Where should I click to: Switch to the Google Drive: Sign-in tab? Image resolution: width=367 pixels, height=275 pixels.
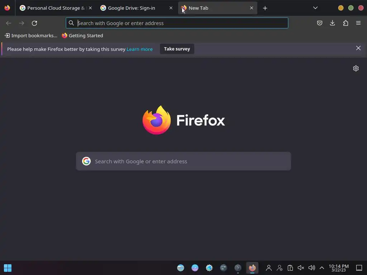click(x=137, y=8)
